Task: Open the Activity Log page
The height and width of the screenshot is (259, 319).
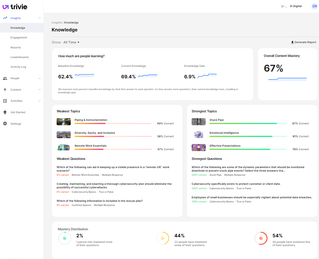Action: point(18,67)
